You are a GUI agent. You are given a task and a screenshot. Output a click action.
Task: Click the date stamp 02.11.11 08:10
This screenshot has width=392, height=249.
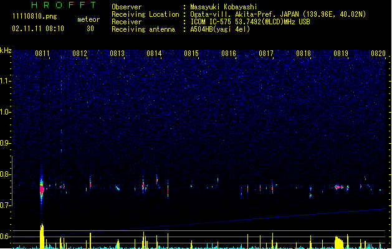coord(38,29)
